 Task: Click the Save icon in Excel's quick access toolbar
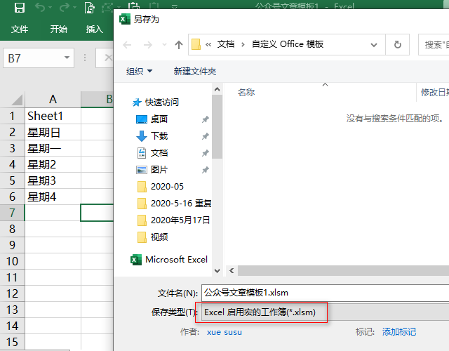(20, 8)
